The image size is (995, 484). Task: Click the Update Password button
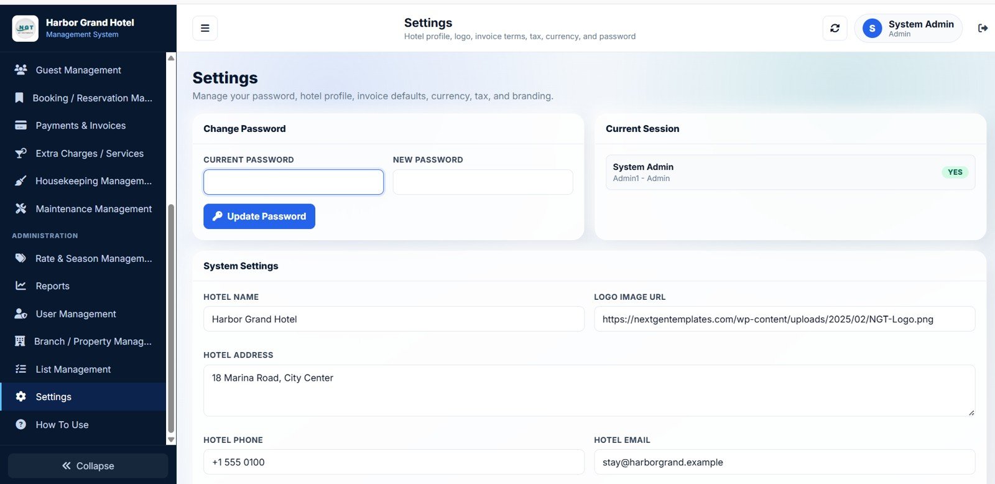[x=259, y=216]
